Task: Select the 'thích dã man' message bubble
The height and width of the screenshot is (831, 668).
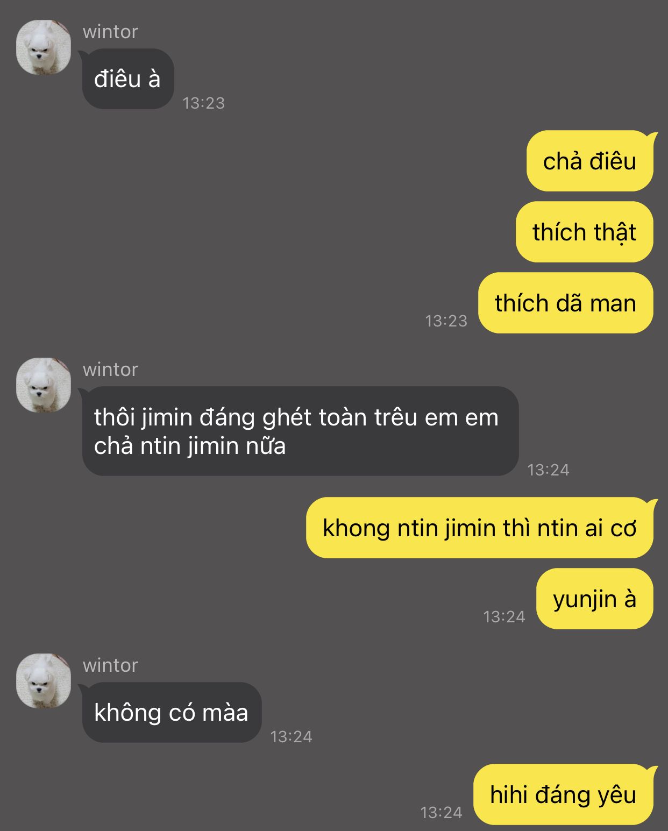Action: pyautogui.click(x=566, y=303)
